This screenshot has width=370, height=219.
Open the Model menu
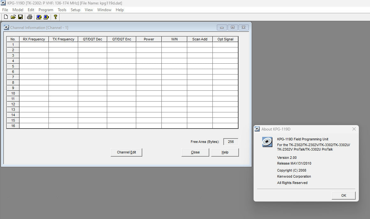pos(18,10)
